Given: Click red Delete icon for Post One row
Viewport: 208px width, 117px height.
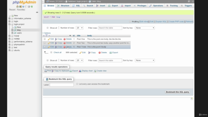Looking at the screenshot, I should tap(64, 39).
